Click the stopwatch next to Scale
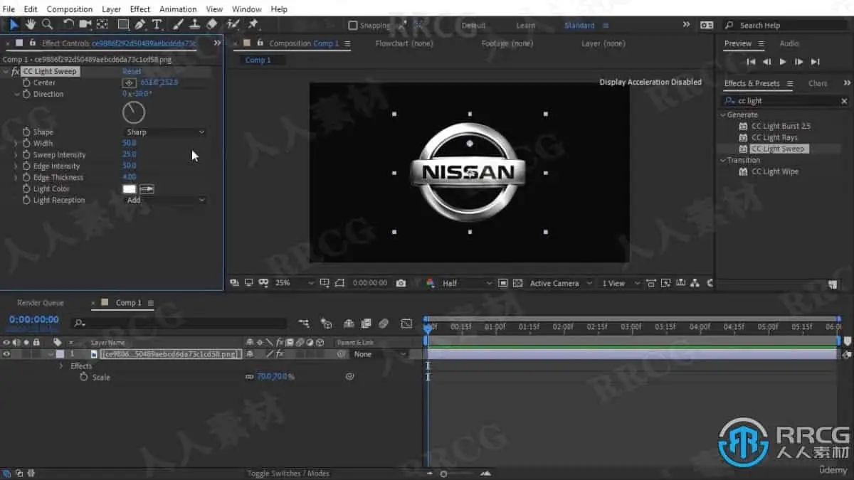This screenshot has height=480, width=854. click(x=84, y=377)
